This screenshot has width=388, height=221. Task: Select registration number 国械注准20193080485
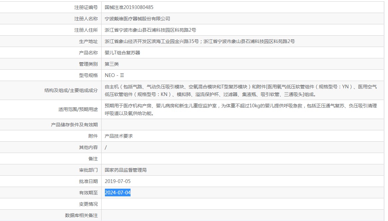pyautogui.click(x=129, y=7)
